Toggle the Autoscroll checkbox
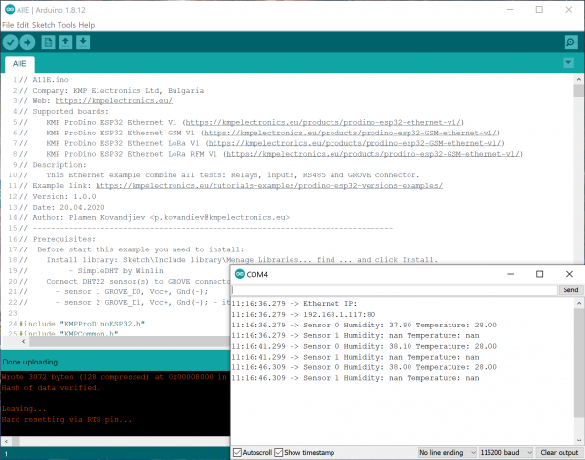Viewport: 585px width, 460px height. (238, 452)
